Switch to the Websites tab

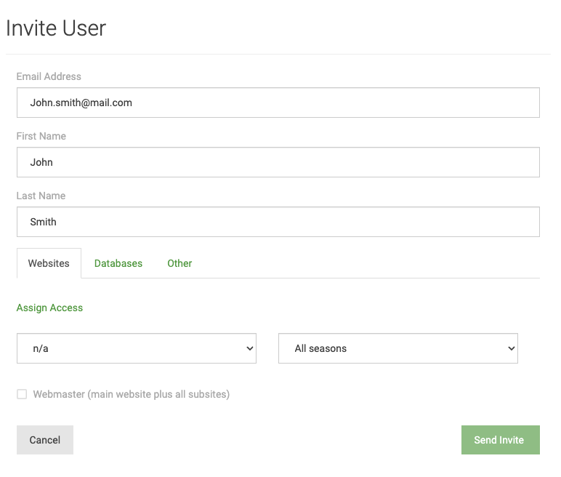pos(49,263)
